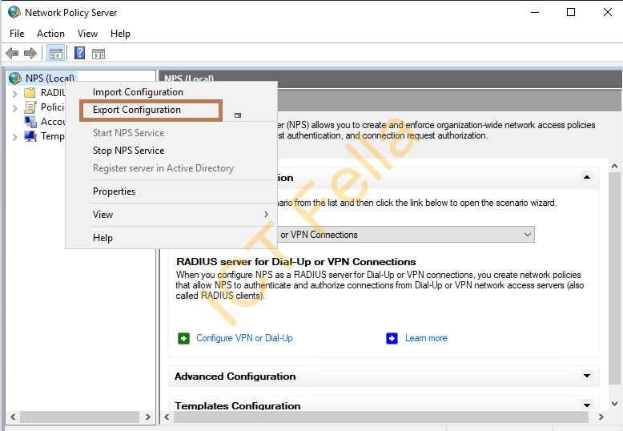The image size is (623, 431).
Task: Click the Templates Configuration heading
Action: (x=238, y=405)
